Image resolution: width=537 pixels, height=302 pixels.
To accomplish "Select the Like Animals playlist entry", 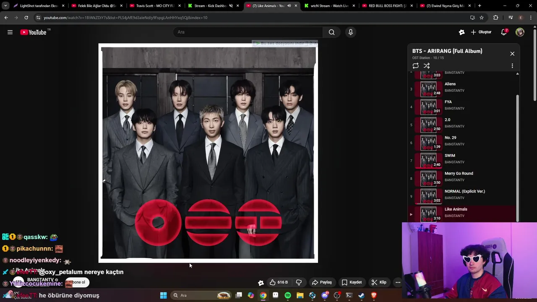I will click(462, 214).
